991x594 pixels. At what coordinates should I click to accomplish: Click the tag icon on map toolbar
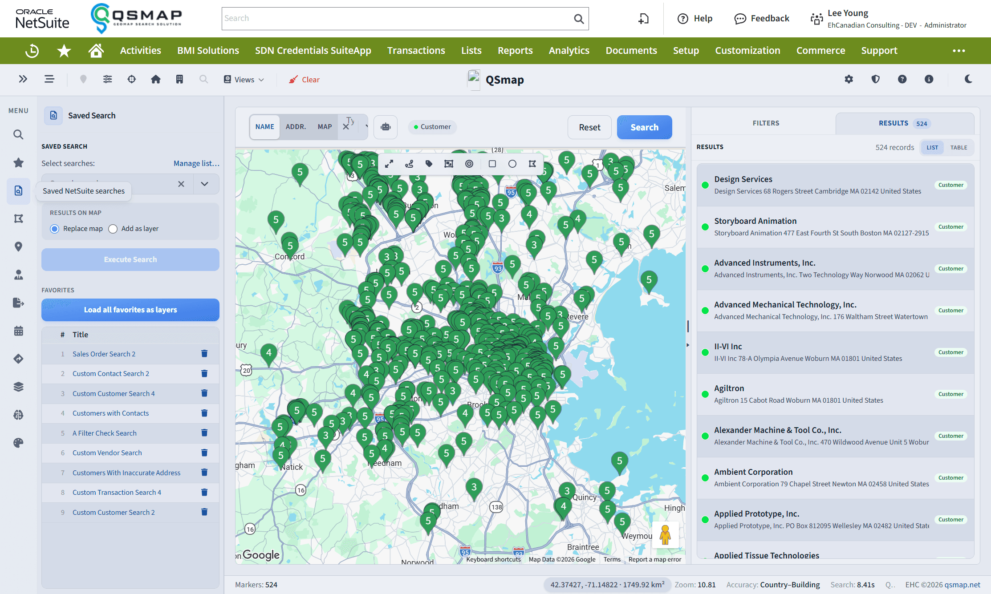click(429, 164)
